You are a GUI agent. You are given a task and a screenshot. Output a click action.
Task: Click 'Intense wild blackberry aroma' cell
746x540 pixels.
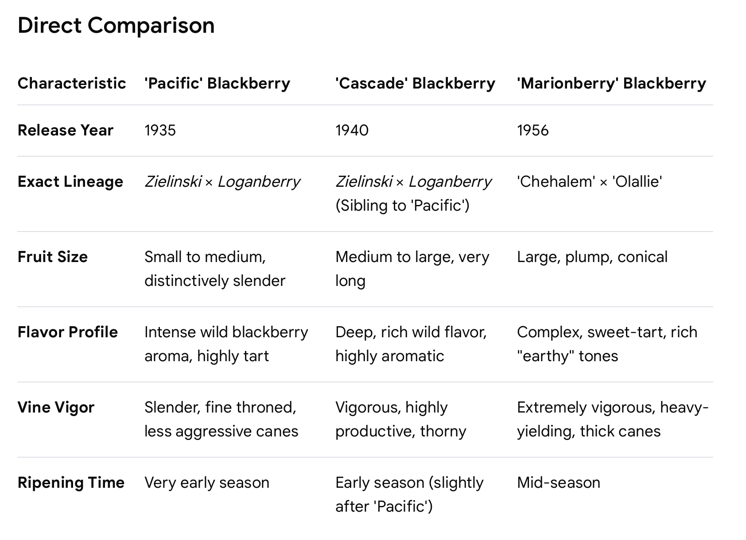pyautogui.click(x=226, y=344)
